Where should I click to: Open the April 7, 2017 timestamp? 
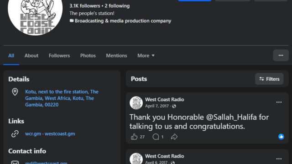click(x=157, y=106)
